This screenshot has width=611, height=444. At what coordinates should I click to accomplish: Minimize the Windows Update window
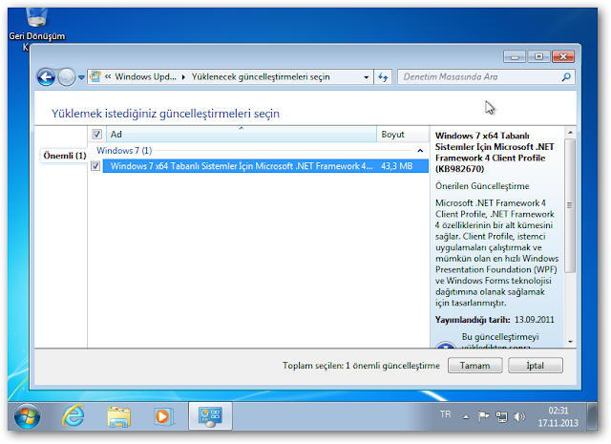coord(515,57)
